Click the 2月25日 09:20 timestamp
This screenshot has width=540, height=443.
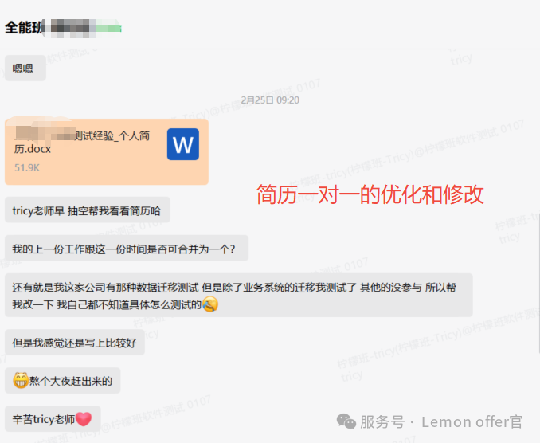pos(270,100)
